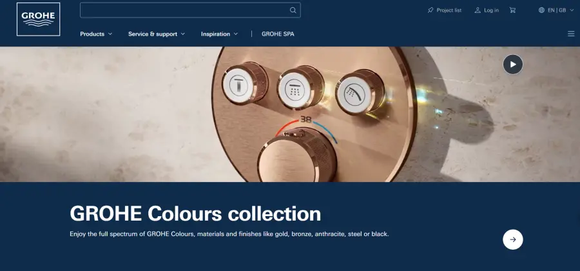Click the copper thermostat hero image
This screenshot has width=580, height=271.
pos(290,114)
